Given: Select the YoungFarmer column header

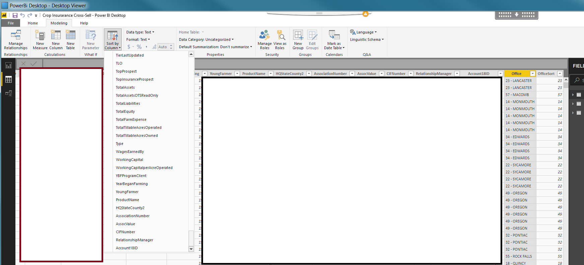Looking at the screenshot, I should point(221,74).
